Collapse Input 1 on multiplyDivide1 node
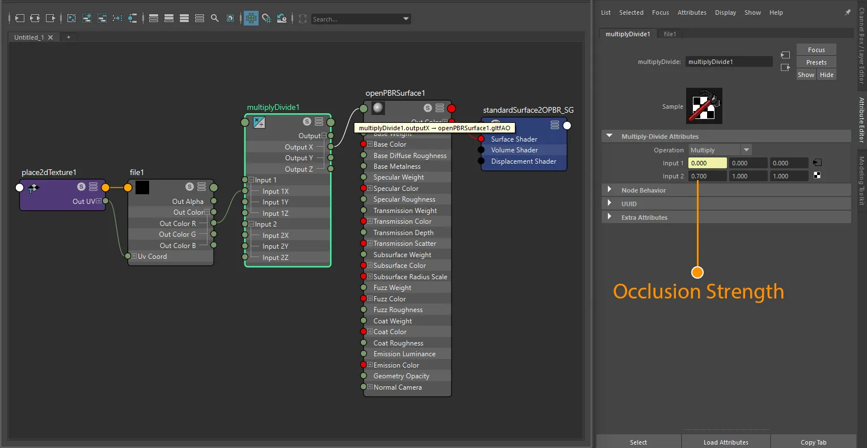Screen dimensions: 867x448 tap(251, 180)
